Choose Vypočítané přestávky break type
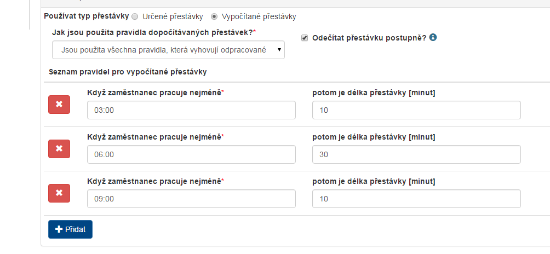550x254 pixels. click(214, 17)
